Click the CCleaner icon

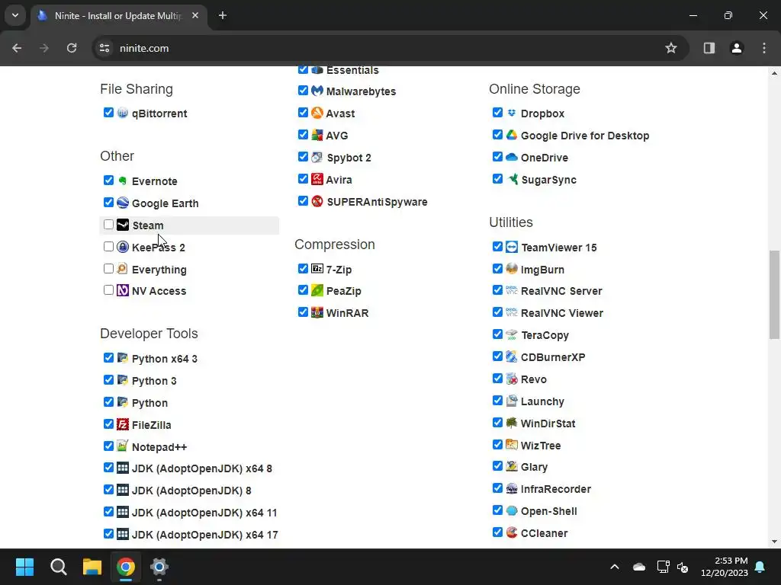click(512, 532)
